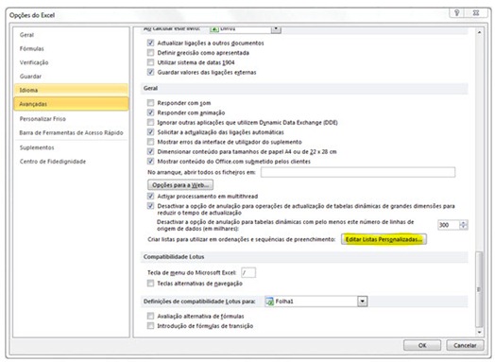The height and width of the screenshot is (362, 495).
Task: Open Barra de Ferramentas de Acesso Rápido
Action: (x=71, y=132)
